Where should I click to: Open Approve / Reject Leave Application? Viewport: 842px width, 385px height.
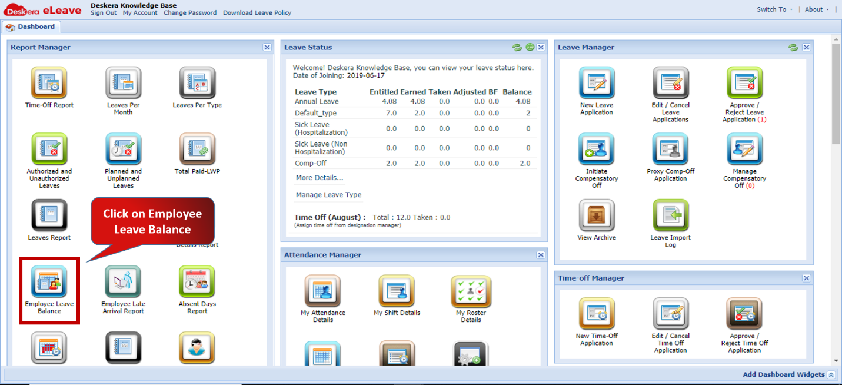(744, 82)
